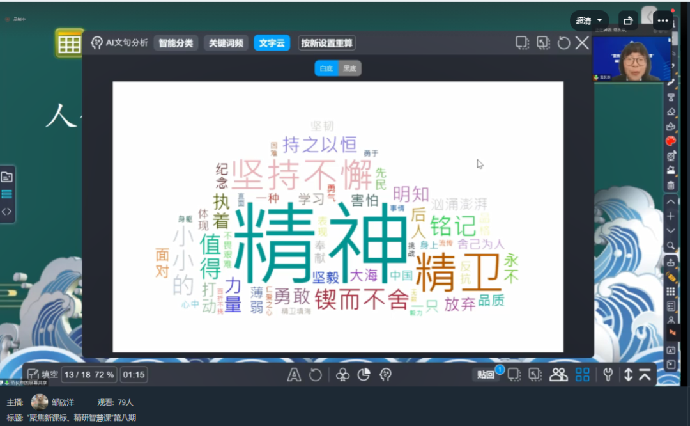Click the rotate screen icon

coord(628,20)
